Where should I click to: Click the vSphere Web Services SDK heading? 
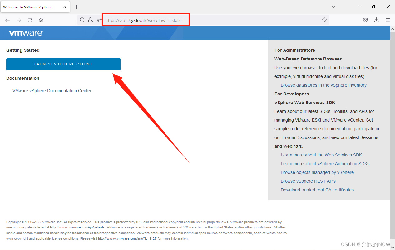click(x=305, y=103)
